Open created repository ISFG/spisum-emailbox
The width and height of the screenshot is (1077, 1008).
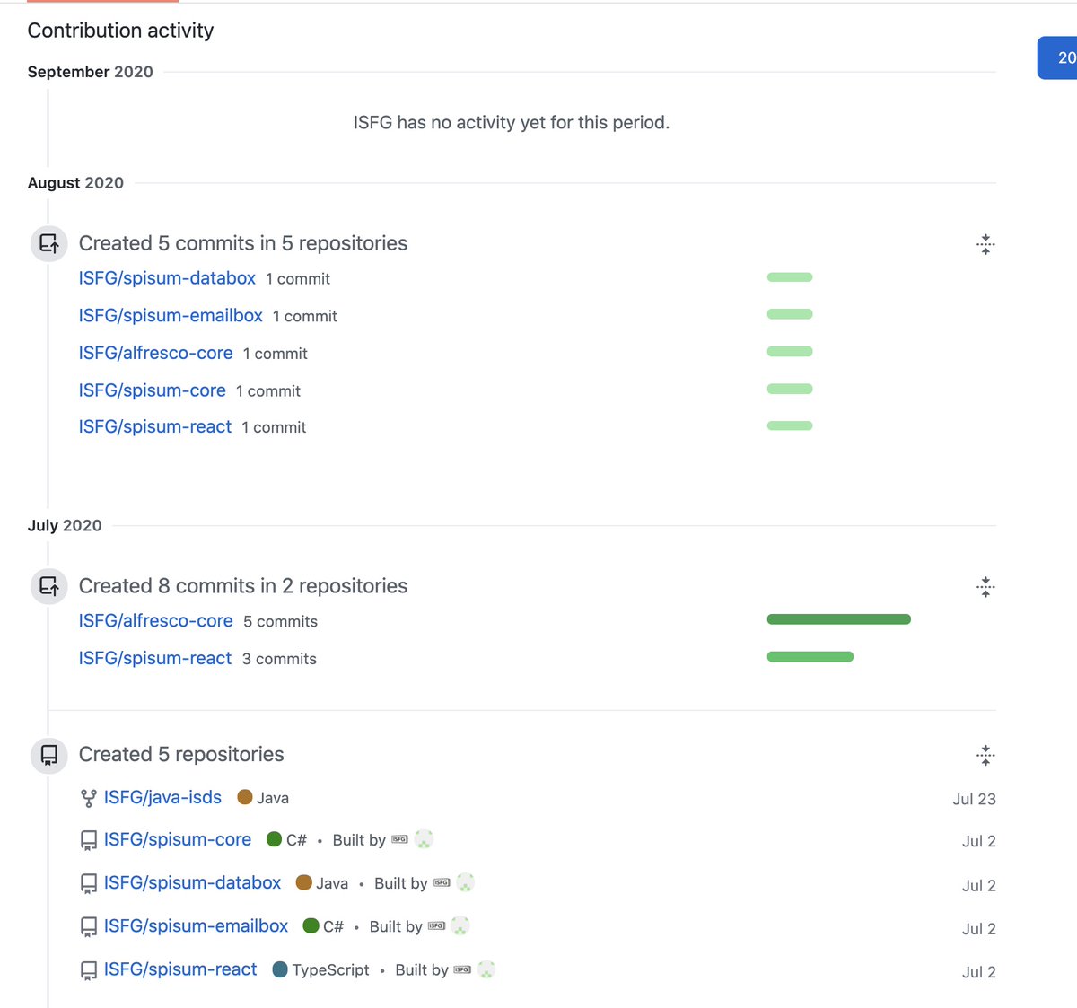pyautogui.click(x=196, y=926)
